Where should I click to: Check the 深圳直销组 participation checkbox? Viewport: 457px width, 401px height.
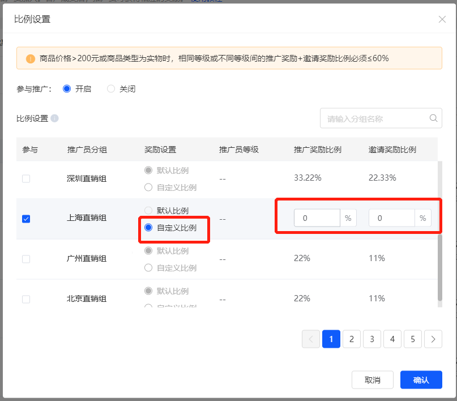(x=26, y=178)
